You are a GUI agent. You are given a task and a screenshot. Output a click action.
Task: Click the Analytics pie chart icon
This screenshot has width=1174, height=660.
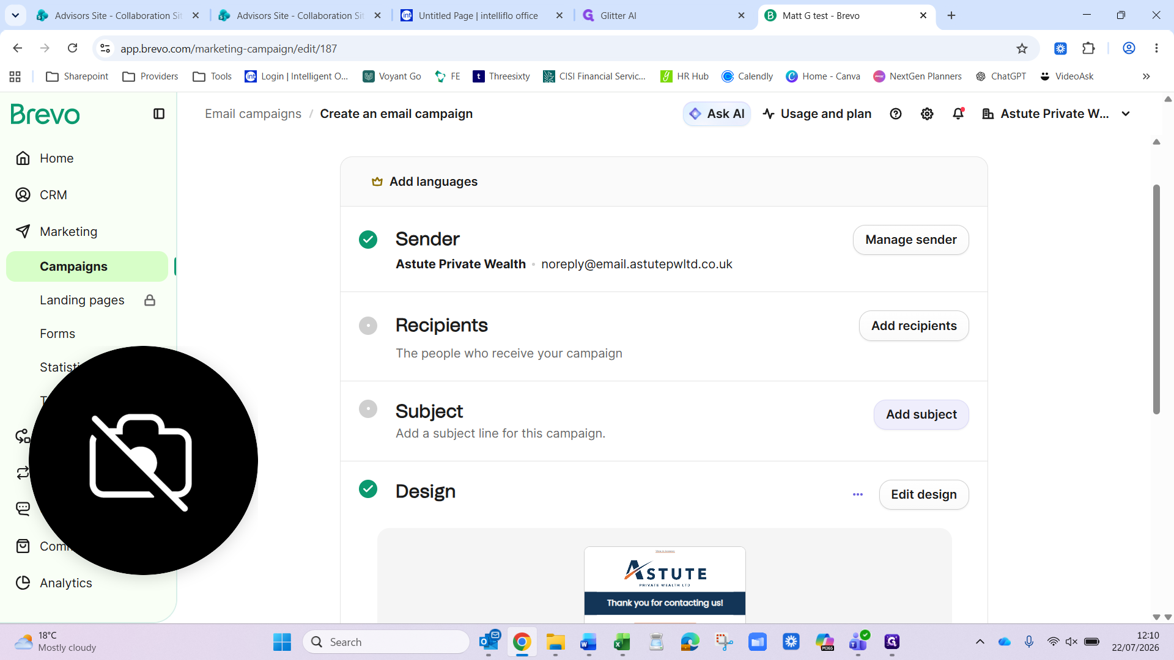(x=23, y=583)
